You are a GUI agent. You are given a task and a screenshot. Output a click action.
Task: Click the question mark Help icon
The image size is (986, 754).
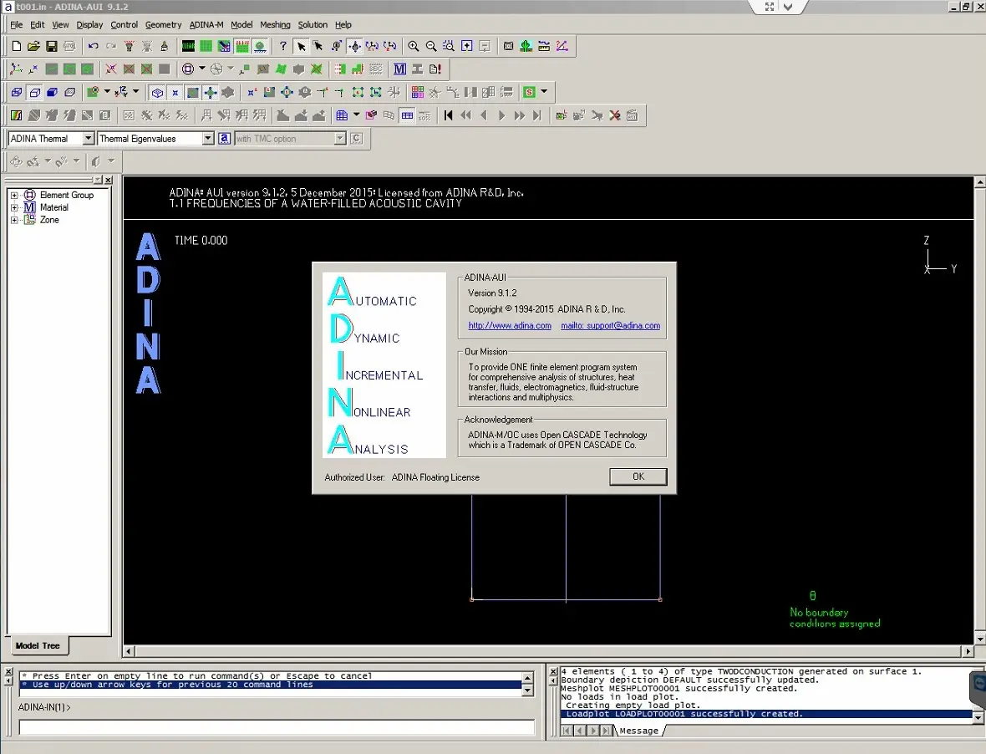pyautogui.click(x=283, y=46)
